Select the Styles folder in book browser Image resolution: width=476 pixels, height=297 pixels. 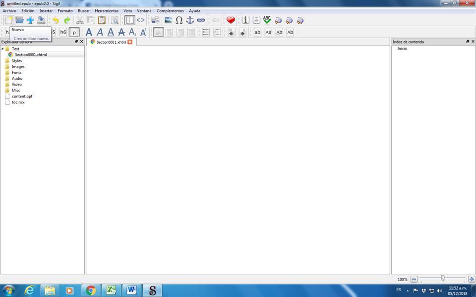[16, 60]
